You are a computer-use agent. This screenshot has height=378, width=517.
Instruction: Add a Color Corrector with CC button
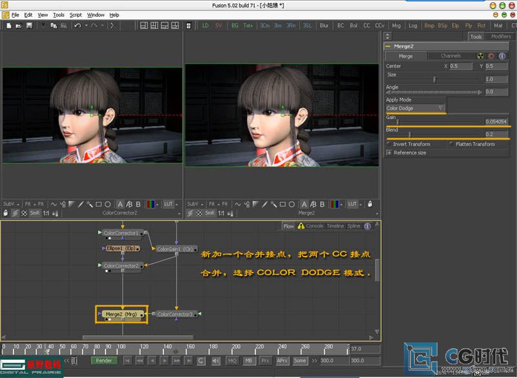pos(366,26)
